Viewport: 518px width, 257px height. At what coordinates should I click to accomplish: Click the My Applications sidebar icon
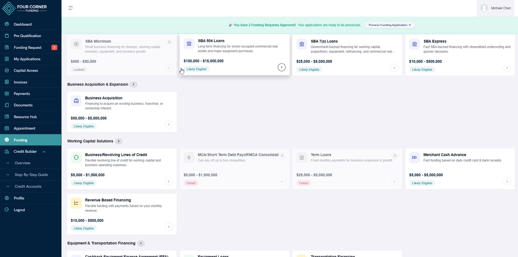(x=7, y=59)
